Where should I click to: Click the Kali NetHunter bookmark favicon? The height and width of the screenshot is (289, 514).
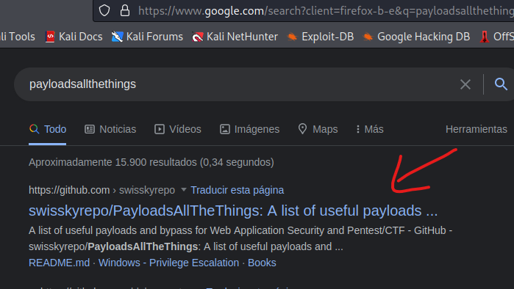197,37
